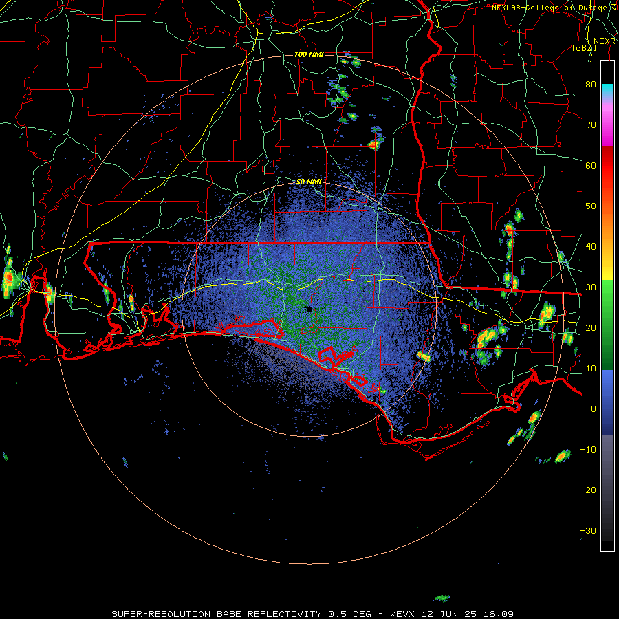Click the green band of the color bar
The width and height of the screenshot is (619, 619).
(607, 324)
